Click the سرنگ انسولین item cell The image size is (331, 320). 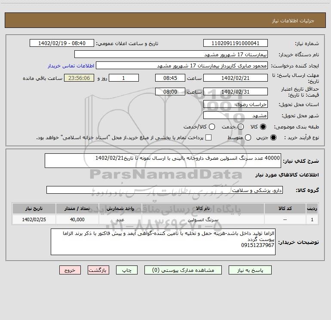point(203,219)
